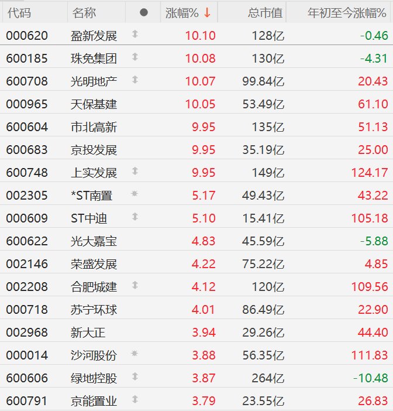Select stock name 荣盛发展
The image size is (393, 411).
94,264
